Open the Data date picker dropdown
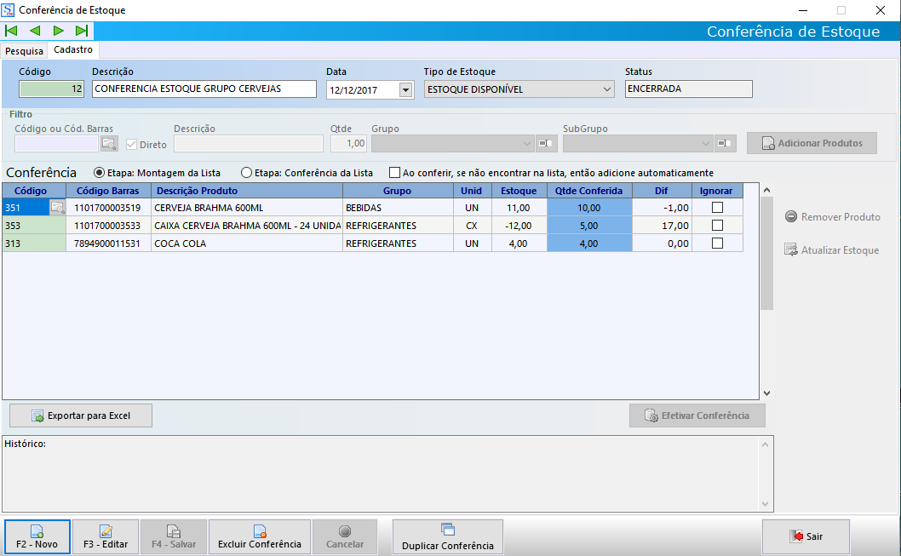This screenshot has height=556, width=901. point(405,89)
